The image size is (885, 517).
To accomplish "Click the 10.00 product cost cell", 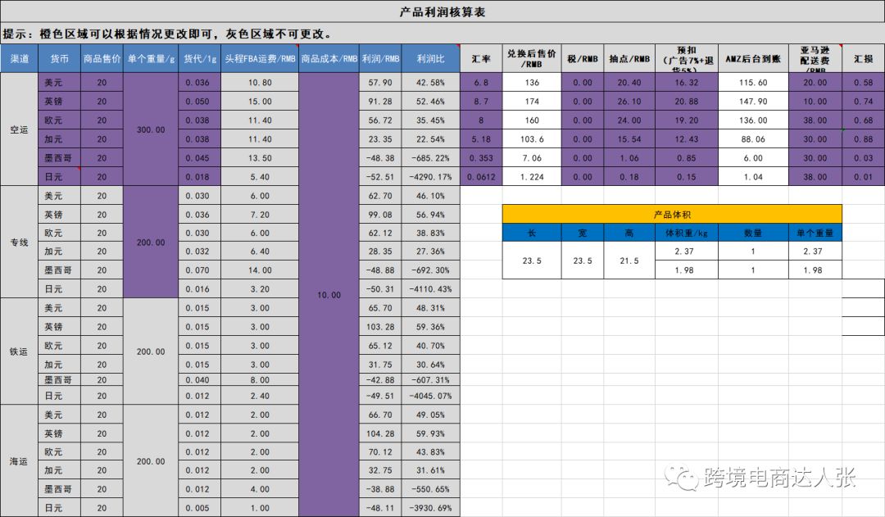I will 329,295.
